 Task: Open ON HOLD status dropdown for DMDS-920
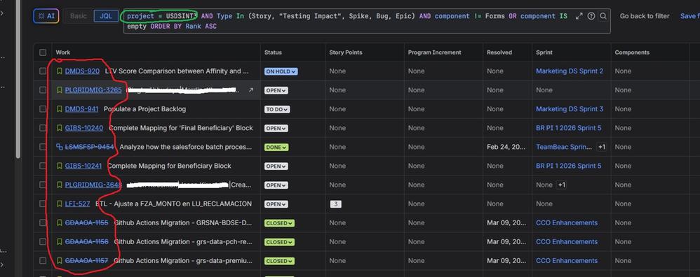281,71
